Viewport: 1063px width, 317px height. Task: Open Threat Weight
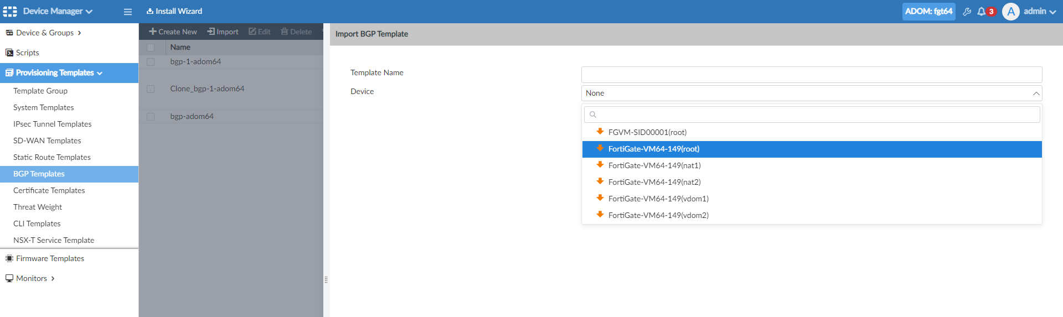38,207
